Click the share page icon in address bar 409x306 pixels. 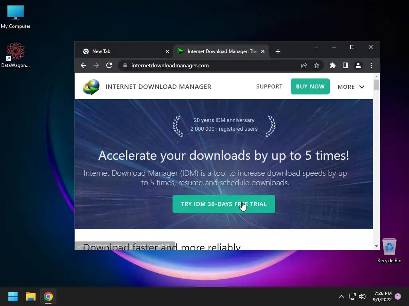[x=304, y=66]
